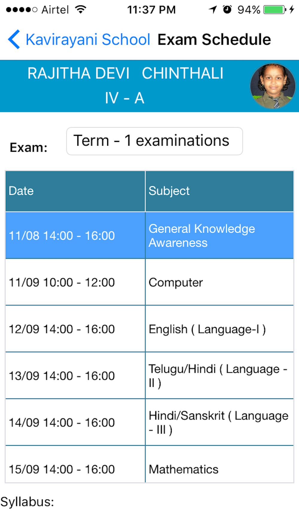
Task: Select the Mathematics exam row
Action: 149,464
